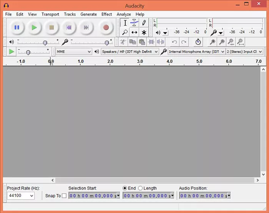Open the 2 (Stereo) Input channels dropdown
Screen dimensions: 269x213
point(244,51)
